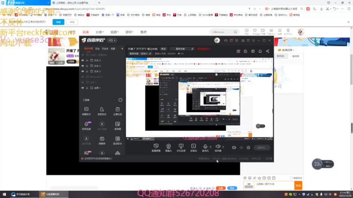Click the start streaming button
Viewport: 353px width, 198px height.
(x=262, y=147)
